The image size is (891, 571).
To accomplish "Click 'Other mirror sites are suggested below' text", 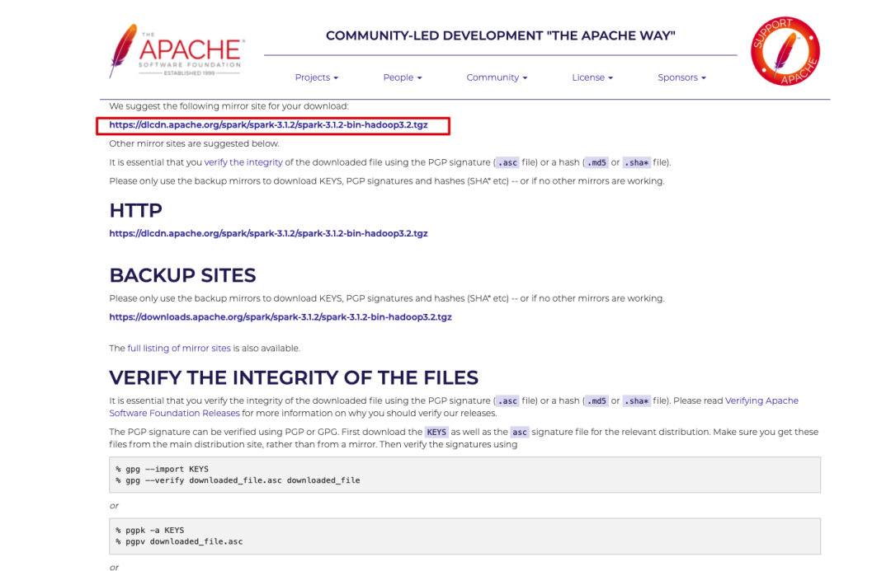I will click(x=195, y=143).
